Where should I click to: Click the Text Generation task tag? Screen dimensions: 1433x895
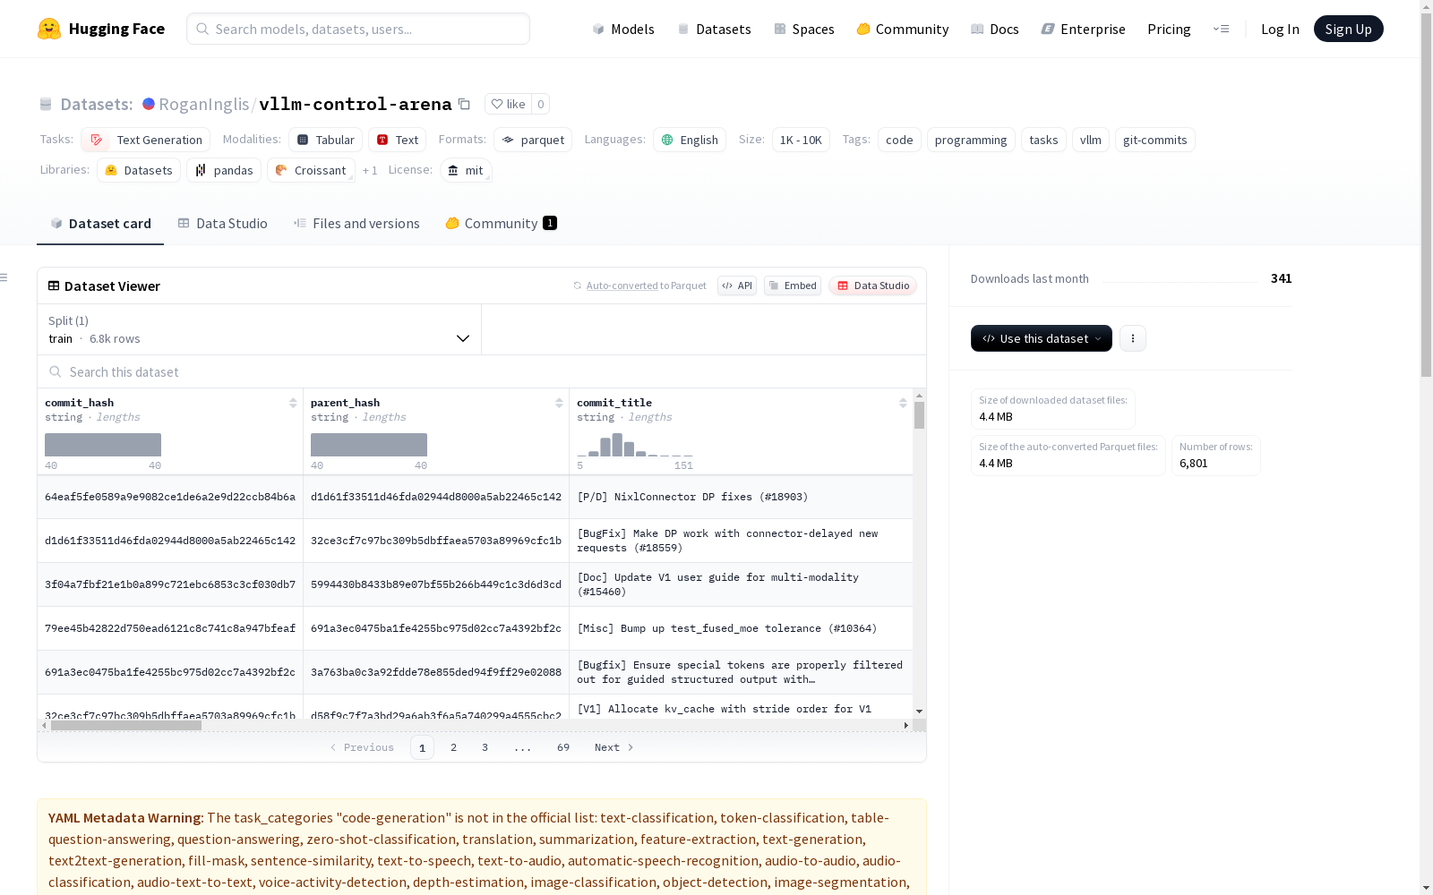coord(145,140)
